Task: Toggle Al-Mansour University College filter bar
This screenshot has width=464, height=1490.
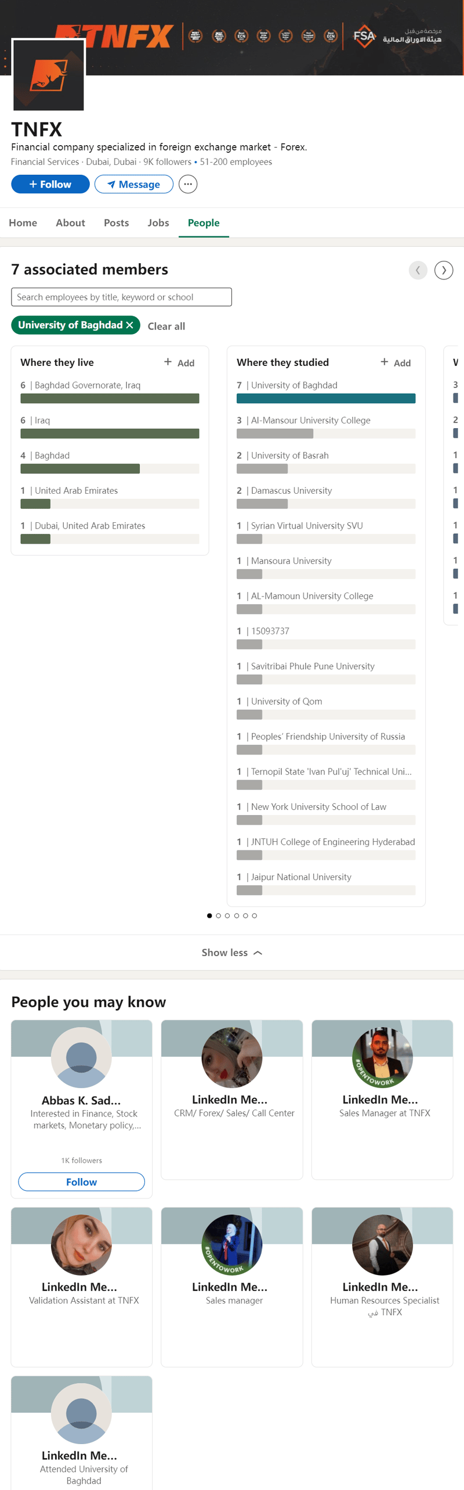Action: 326,434
